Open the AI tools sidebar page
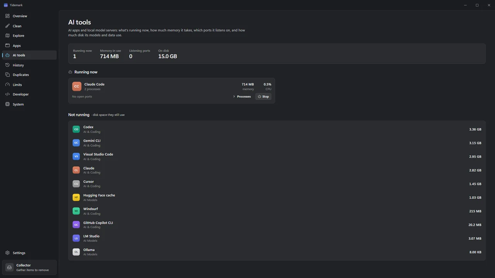Screen dimensions: 495x278 tap(29, 55)
